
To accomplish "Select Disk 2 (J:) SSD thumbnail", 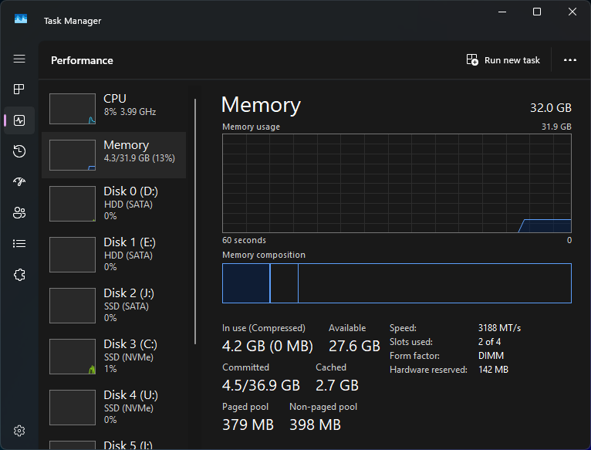I will 73,306.
